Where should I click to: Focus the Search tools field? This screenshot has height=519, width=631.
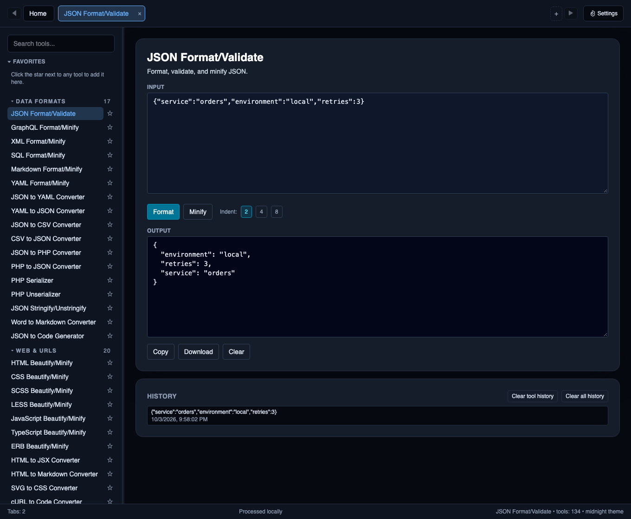[61, 44]
